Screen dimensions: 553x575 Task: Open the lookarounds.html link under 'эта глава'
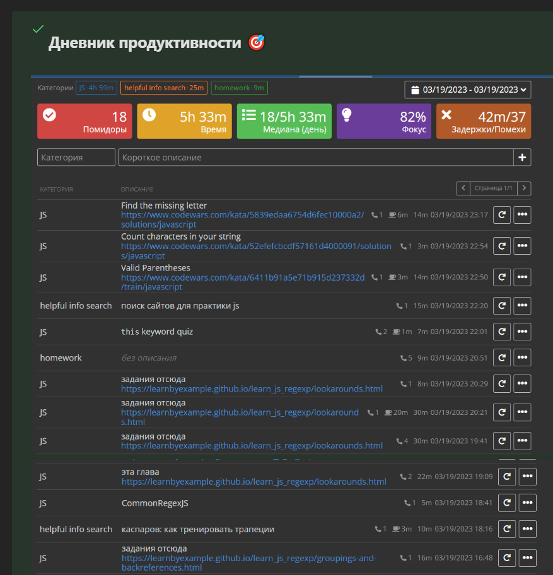coord(253,482)
